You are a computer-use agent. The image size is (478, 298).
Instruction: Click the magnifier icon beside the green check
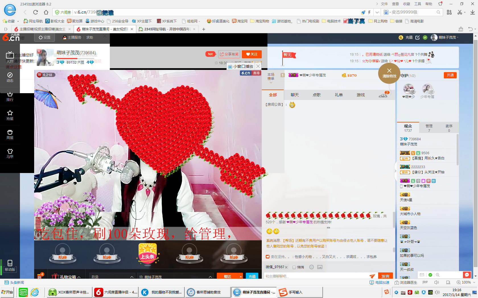438,275
